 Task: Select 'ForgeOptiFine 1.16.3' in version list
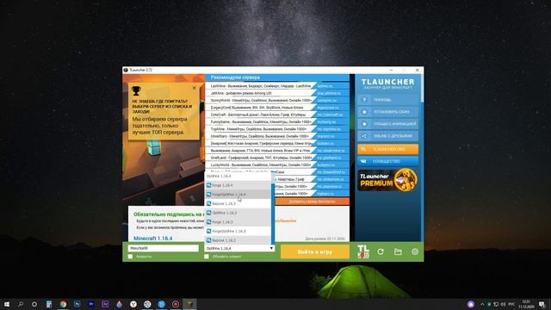click(238, 232)
